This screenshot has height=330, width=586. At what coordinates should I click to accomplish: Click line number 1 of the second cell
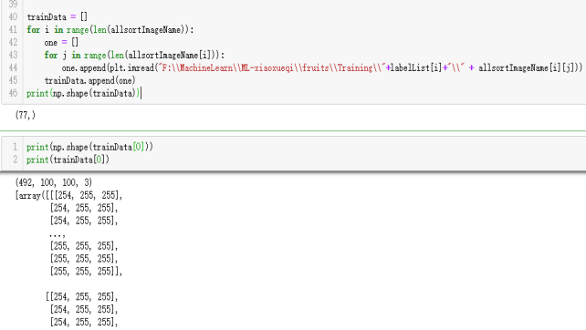(x=15, y=147)
